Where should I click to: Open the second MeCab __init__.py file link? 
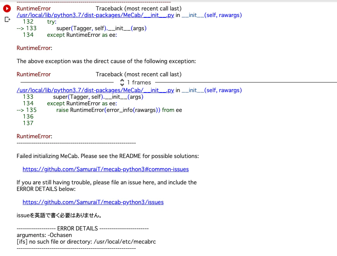tap(95, 90)
